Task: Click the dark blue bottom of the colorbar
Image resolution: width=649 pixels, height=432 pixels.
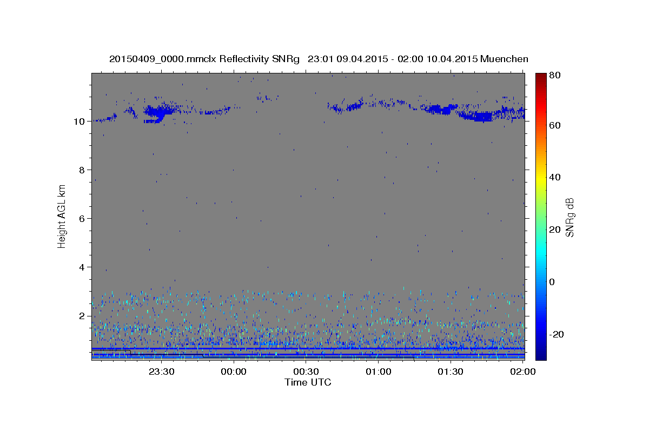Action: pyautogui.click(x=541, y=354)
